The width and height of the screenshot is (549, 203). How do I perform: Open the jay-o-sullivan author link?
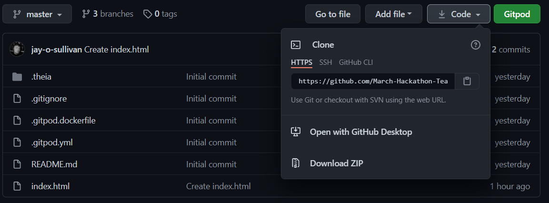coord(56,50)
